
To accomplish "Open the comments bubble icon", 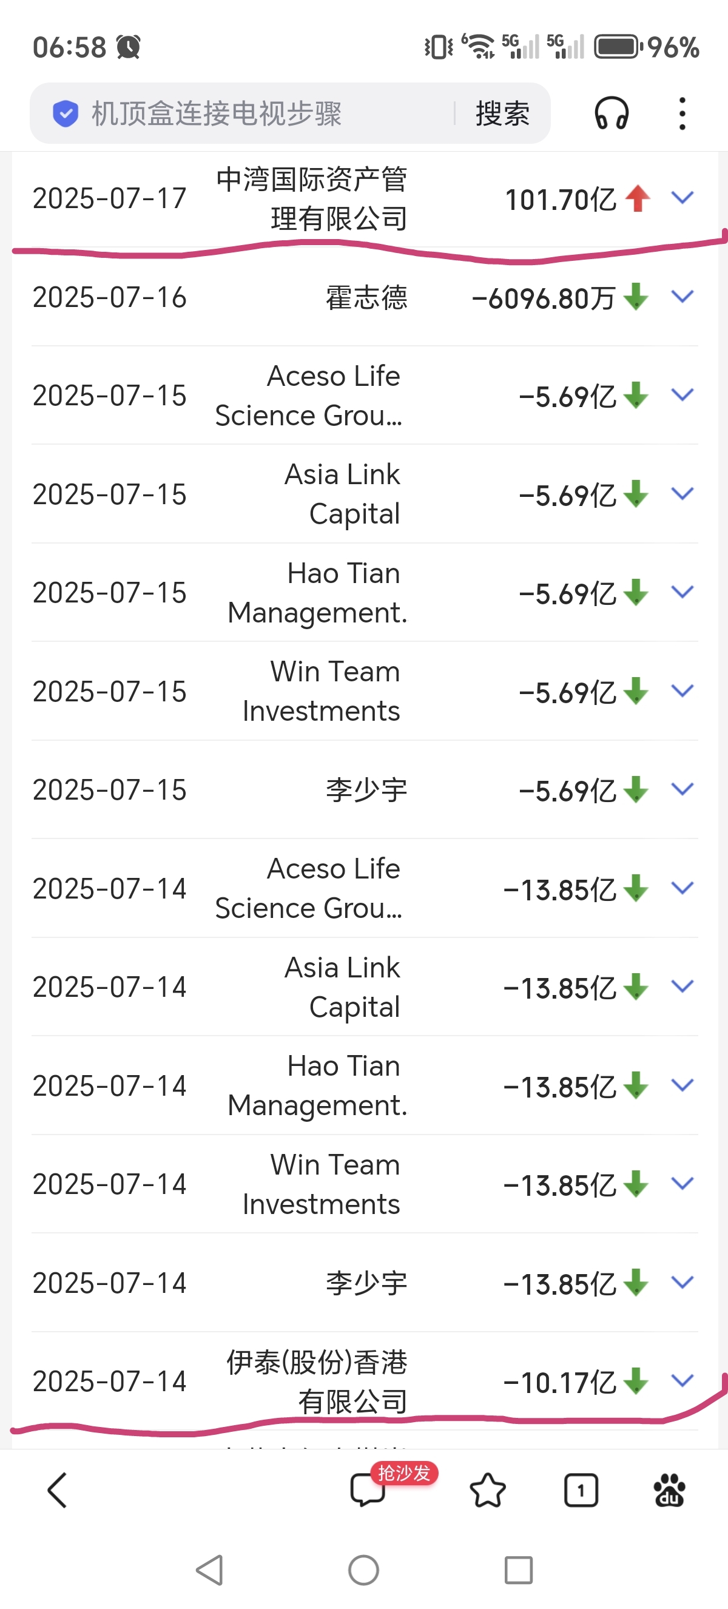I will point(367,1489).
